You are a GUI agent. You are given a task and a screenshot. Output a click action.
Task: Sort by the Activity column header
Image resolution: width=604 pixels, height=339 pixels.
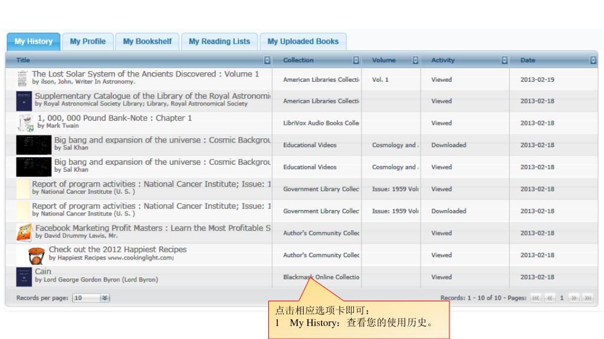point(443,60)
